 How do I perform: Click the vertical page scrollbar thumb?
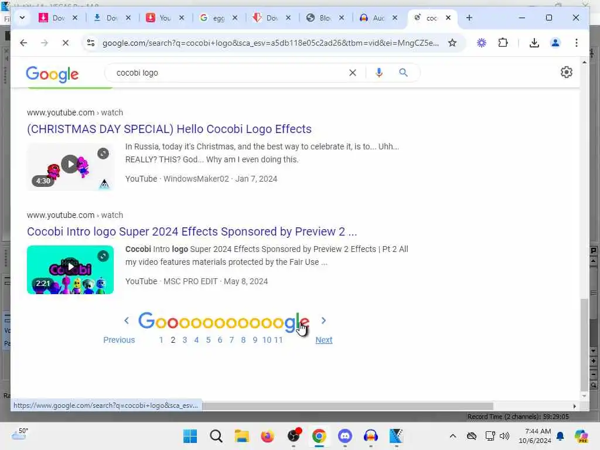(584, 345)
